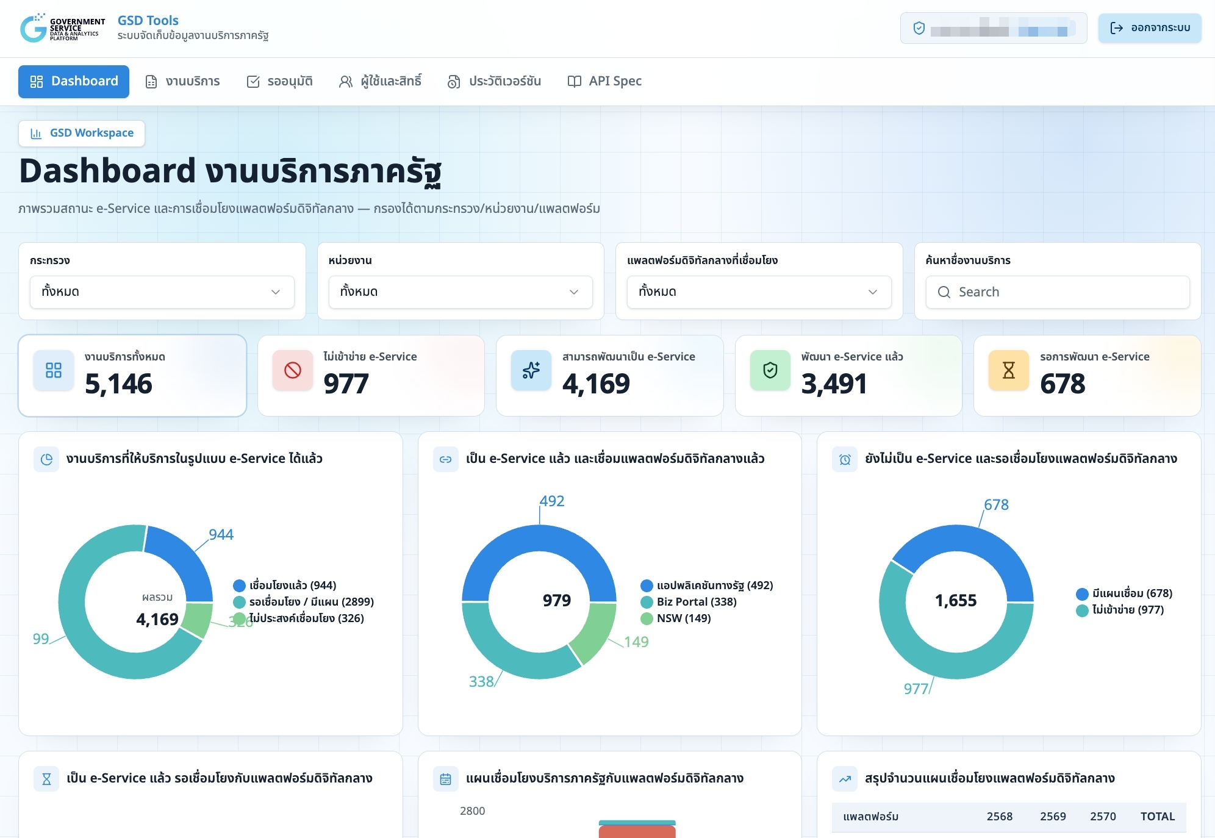The image size is (1215, 838).
Task: Select the สามารถพัฒนาเป็น e-Service 4,169 card
Action: click(610, 376)
